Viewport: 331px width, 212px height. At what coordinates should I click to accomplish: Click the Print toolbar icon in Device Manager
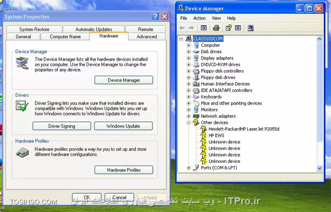coord(216,28)
